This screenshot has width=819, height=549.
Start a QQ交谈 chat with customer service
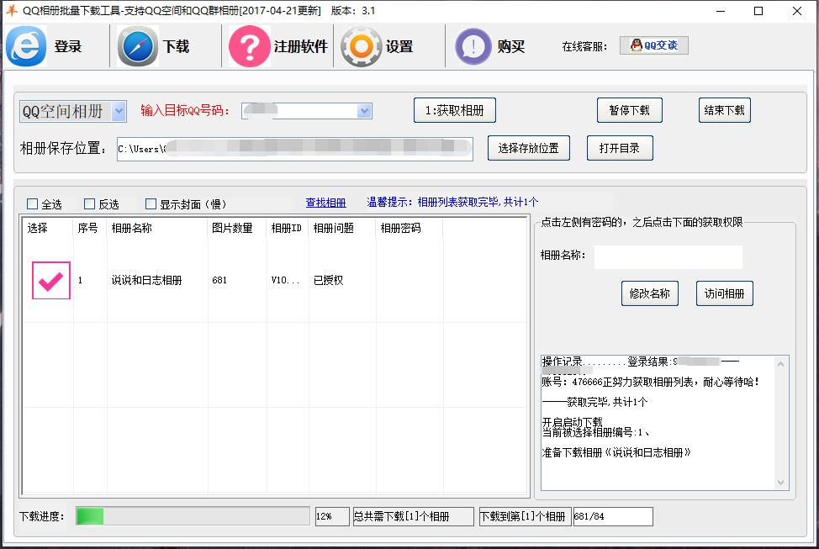654,45
